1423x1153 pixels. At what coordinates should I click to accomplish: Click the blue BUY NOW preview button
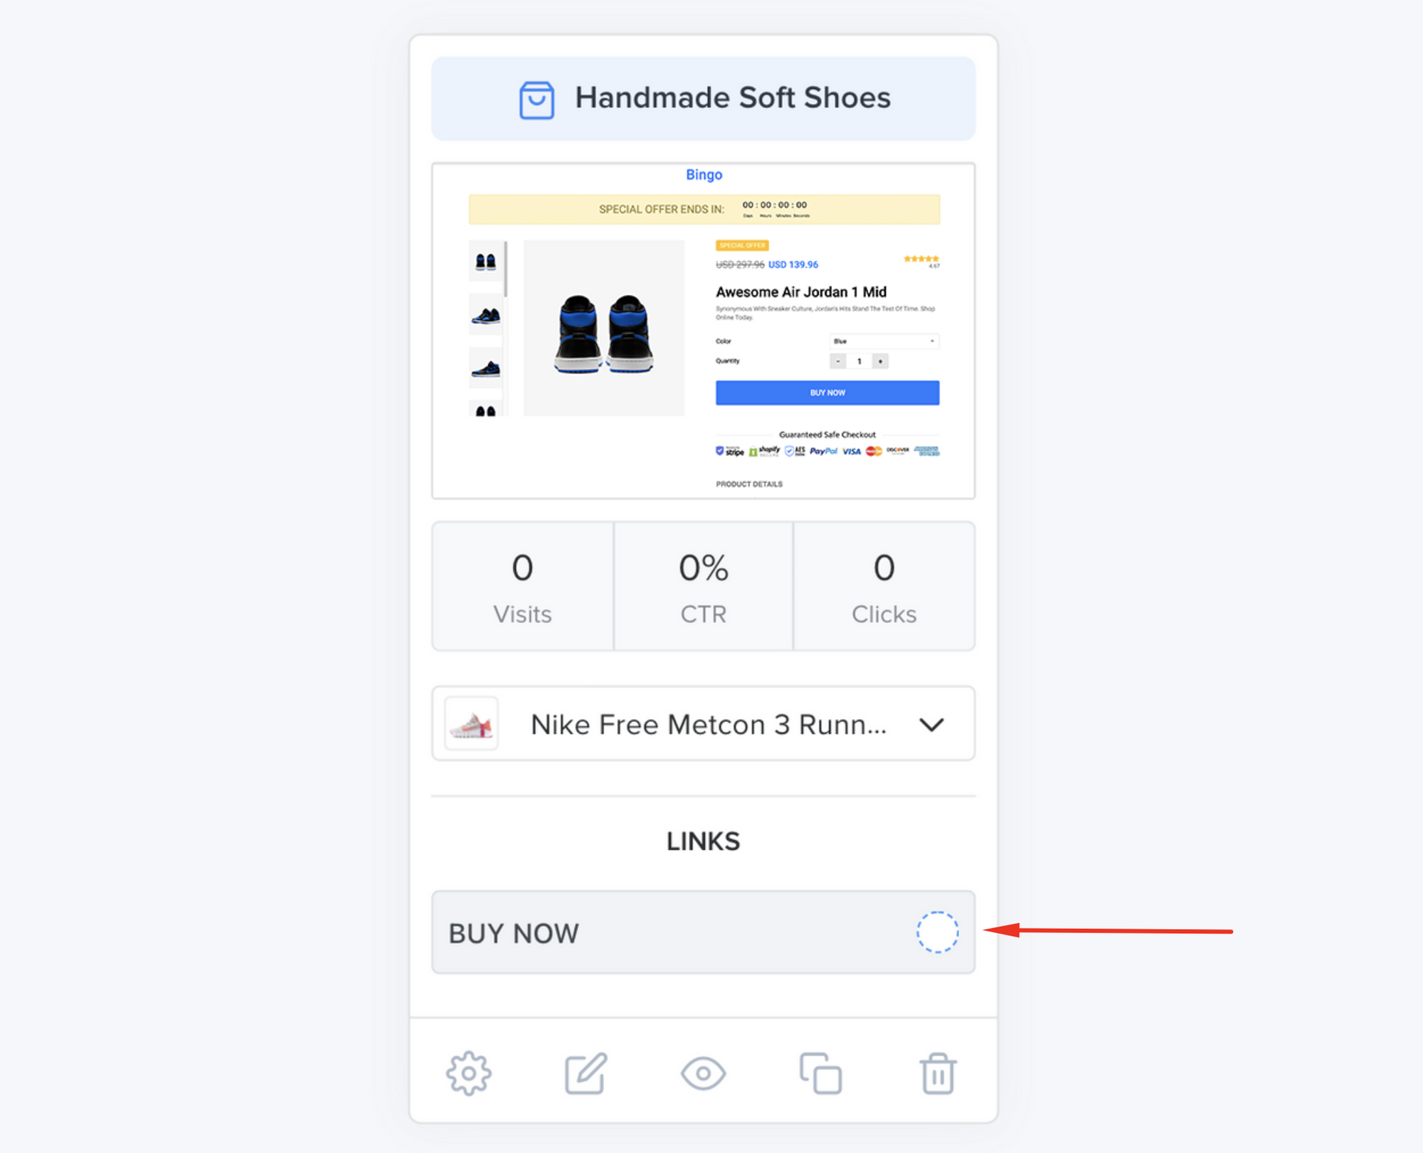pyautogui.click(x=827, y=393)
